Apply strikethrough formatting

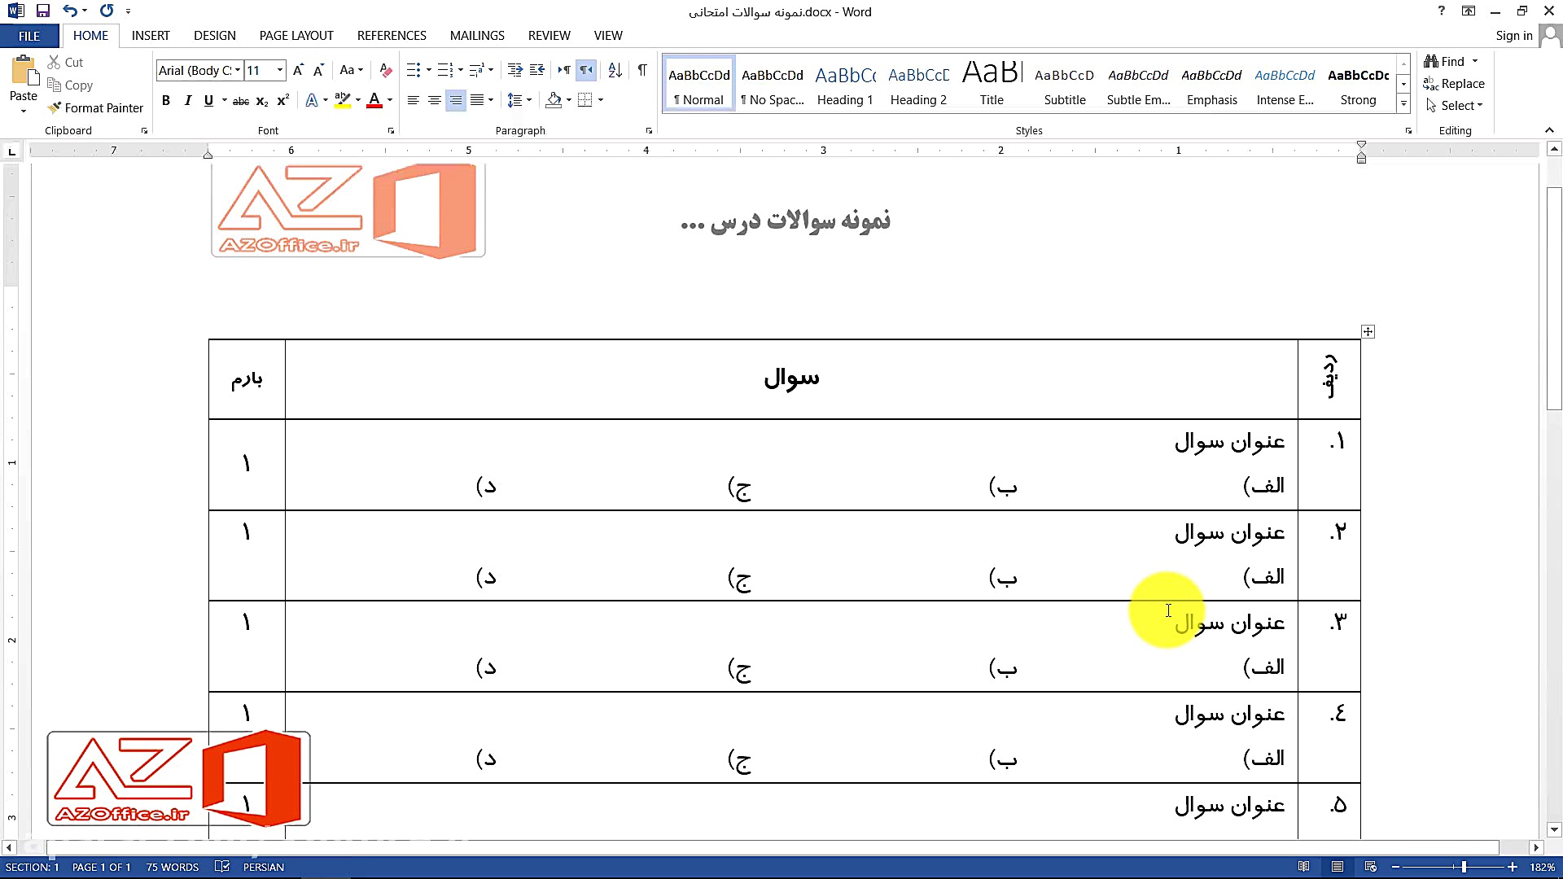[x=239, y=100]
